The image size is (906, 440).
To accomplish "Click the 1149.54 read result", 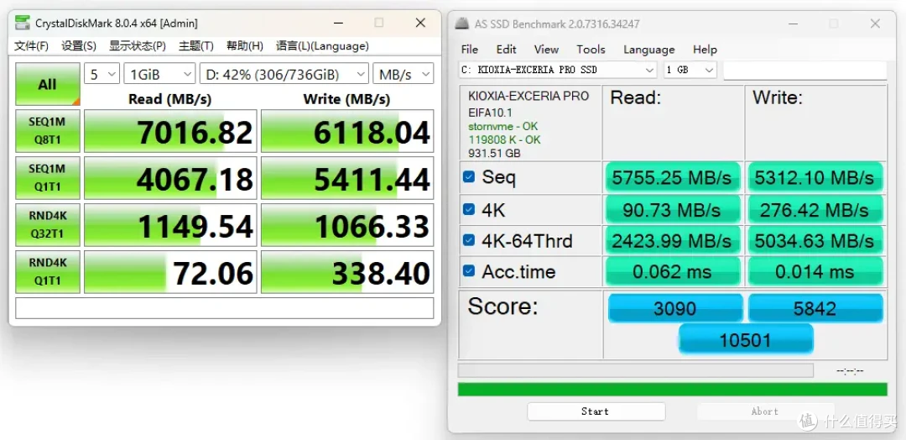I will coord(170,224).
